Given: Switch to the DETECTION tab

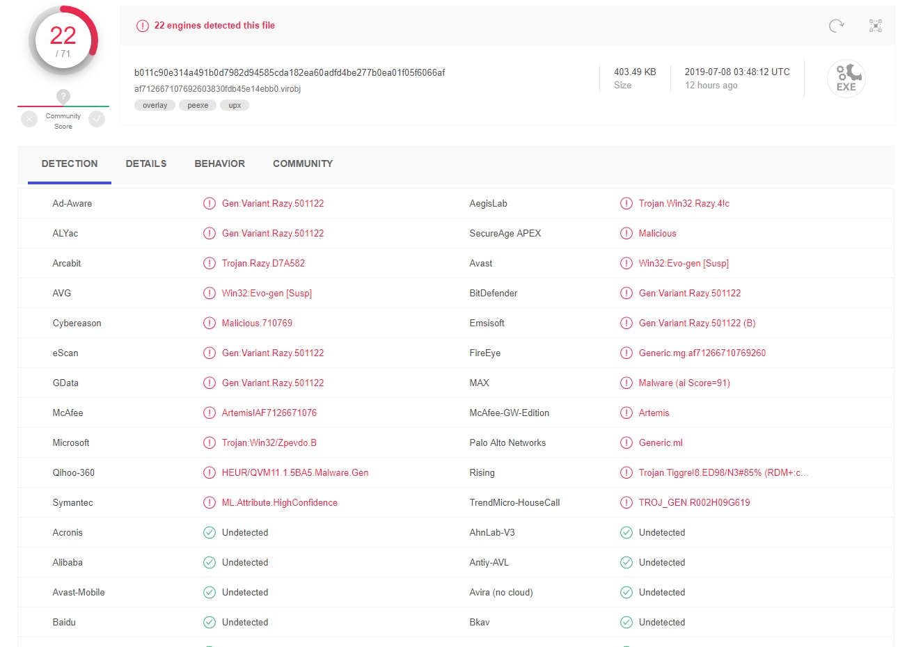Looking at the screenshot, I should 70,163.
